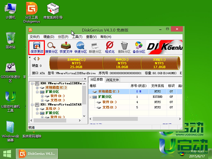
Task: Expand the 系统(F:) tree node
Action: (37, 109)
